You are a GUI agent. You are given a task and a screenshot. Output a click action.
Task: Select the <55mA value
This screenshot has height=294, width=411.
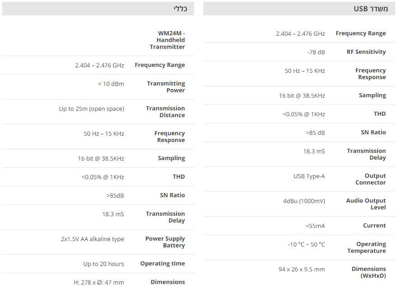(x=315, y=226)
